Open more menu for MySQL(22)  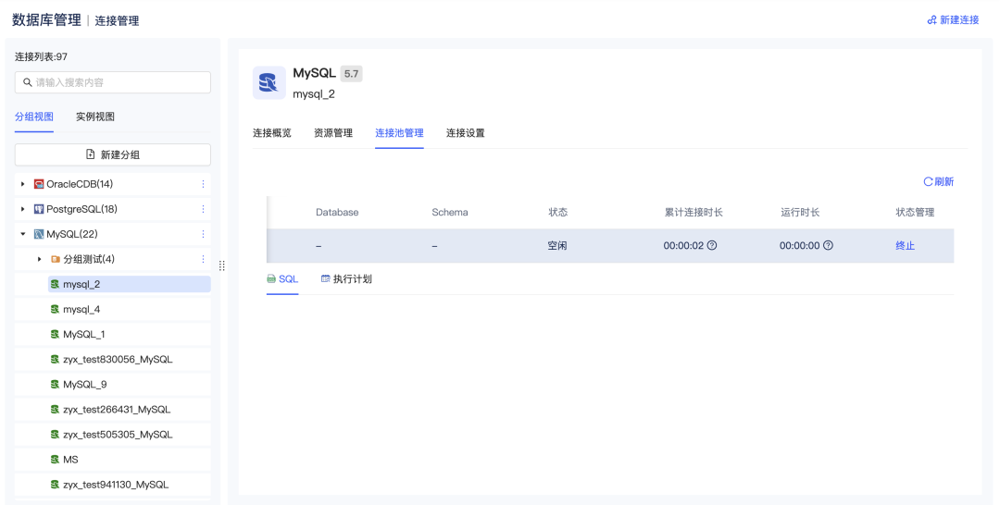pyautogui.click(x=203, y=234)
